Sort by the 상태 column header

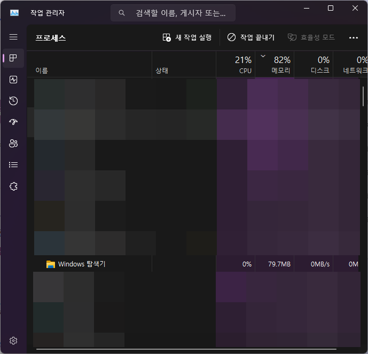[184, 64]
